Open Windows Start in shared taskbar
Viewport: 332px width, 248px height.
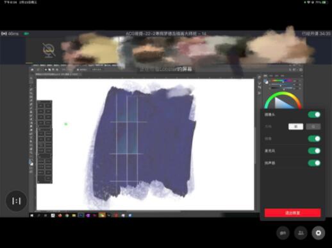32,215
